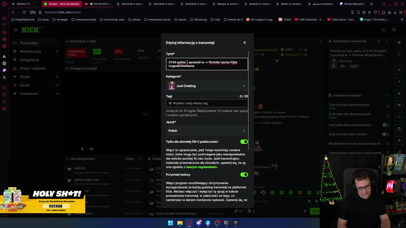This screenshot has height=228, width=406.
Task: Play the stream preview
Action: [82, 149]
